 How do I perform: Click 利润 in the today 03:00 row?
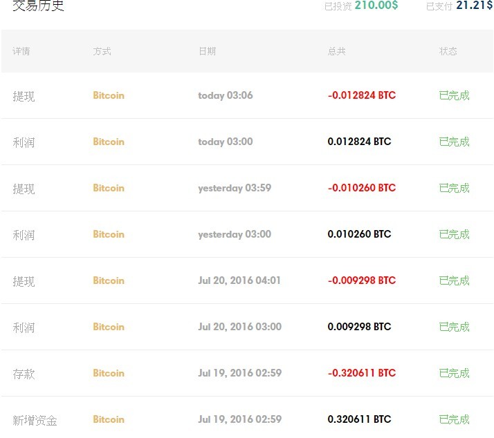click(x=24, y=142)
